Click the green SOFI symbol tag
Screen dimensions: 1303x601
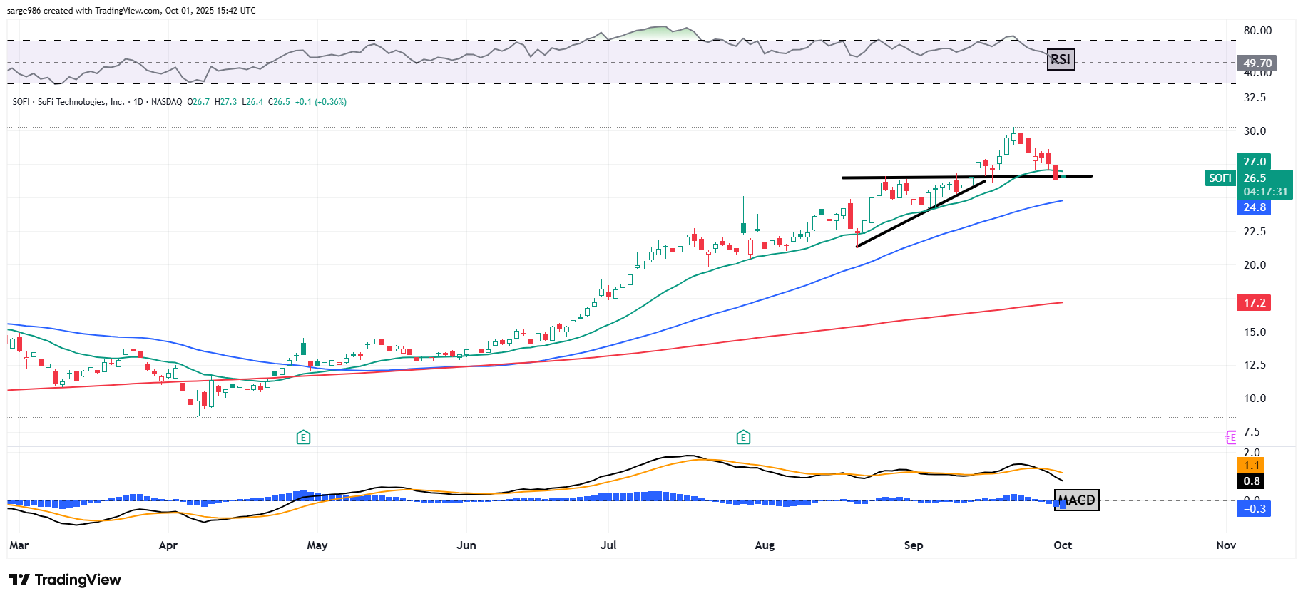(x=1220, y=178)
